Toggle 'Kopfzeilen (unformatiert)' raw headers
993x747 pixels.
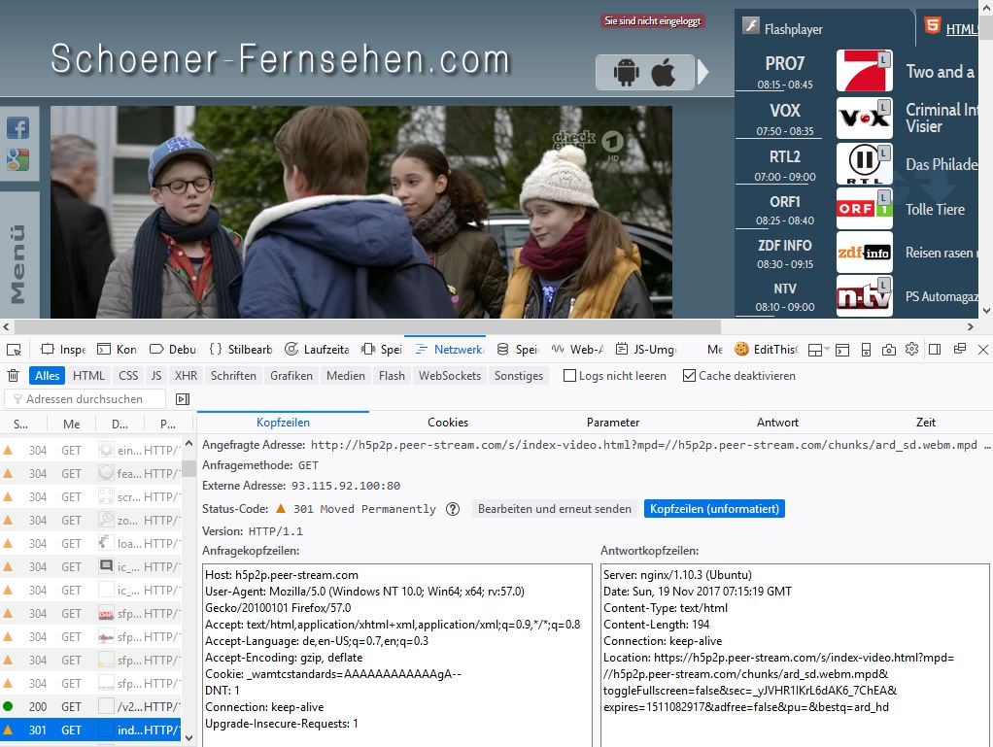pyautogui.click(x=713, y=509)
